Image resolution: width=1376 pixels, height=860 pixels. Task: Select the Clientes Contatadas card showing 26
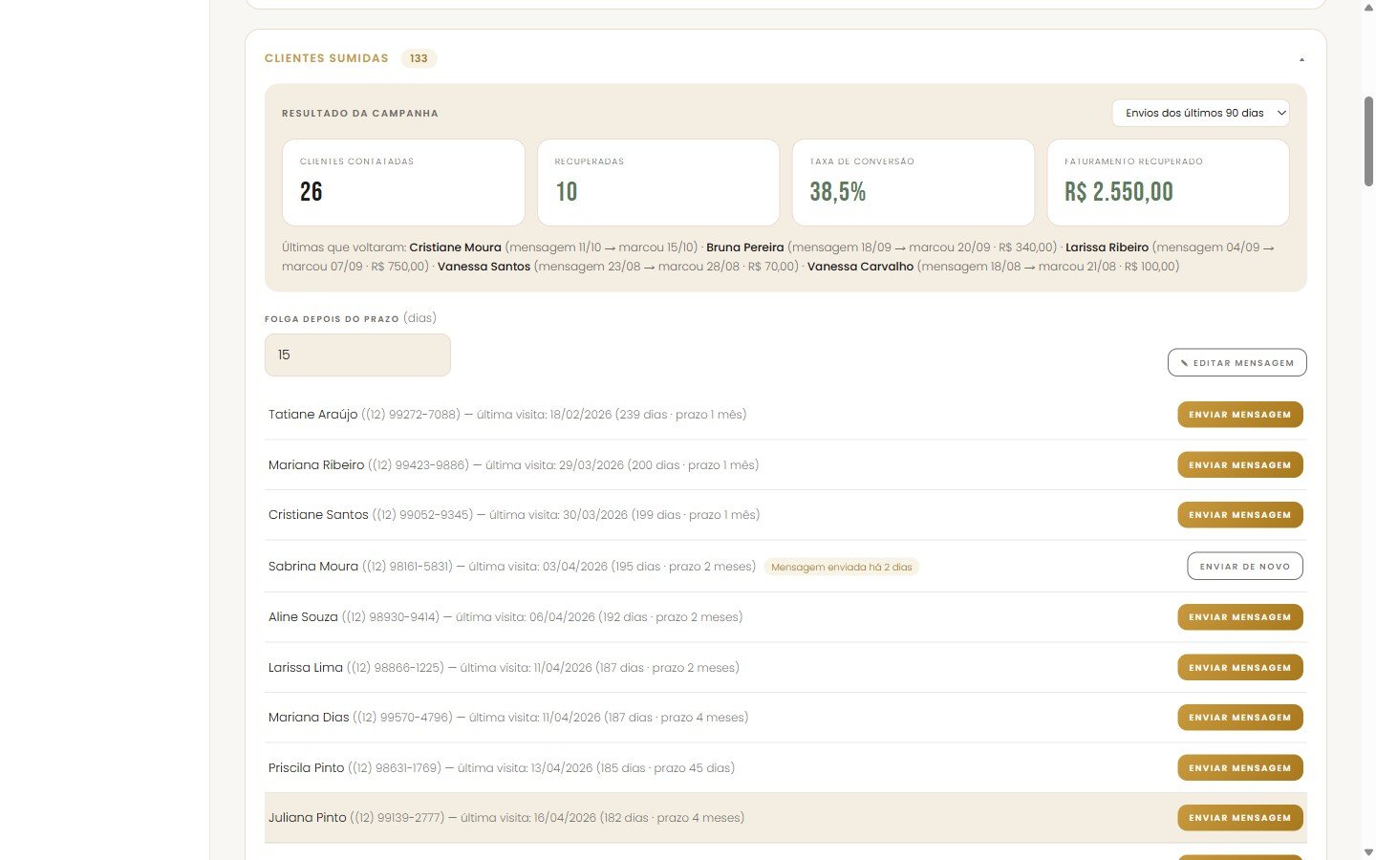403,183
